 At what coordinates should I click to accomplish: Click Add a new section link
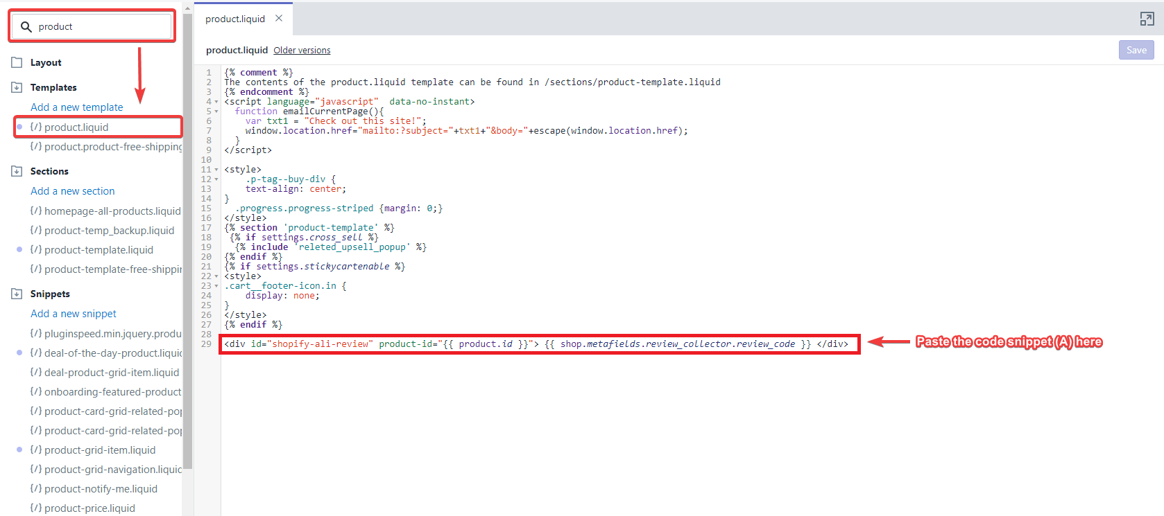click(x=73, y=191)
